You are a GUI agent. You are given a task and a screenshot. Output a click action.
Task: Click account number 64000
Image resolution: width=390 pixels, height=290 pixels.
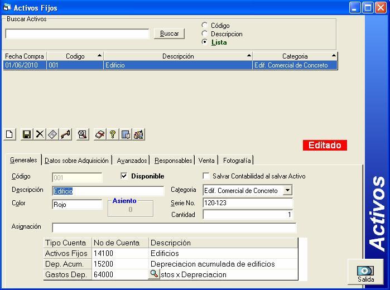pyautogui.click(x=120, y=274)
